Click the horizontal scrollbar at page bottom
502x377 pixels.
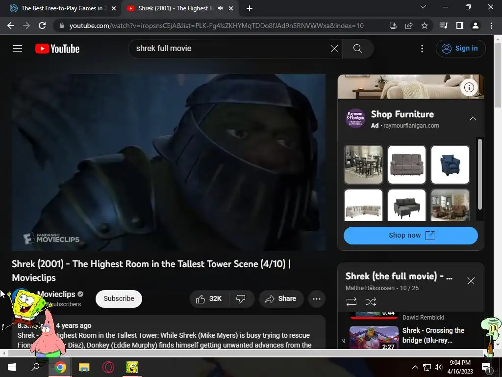(245, 353)
